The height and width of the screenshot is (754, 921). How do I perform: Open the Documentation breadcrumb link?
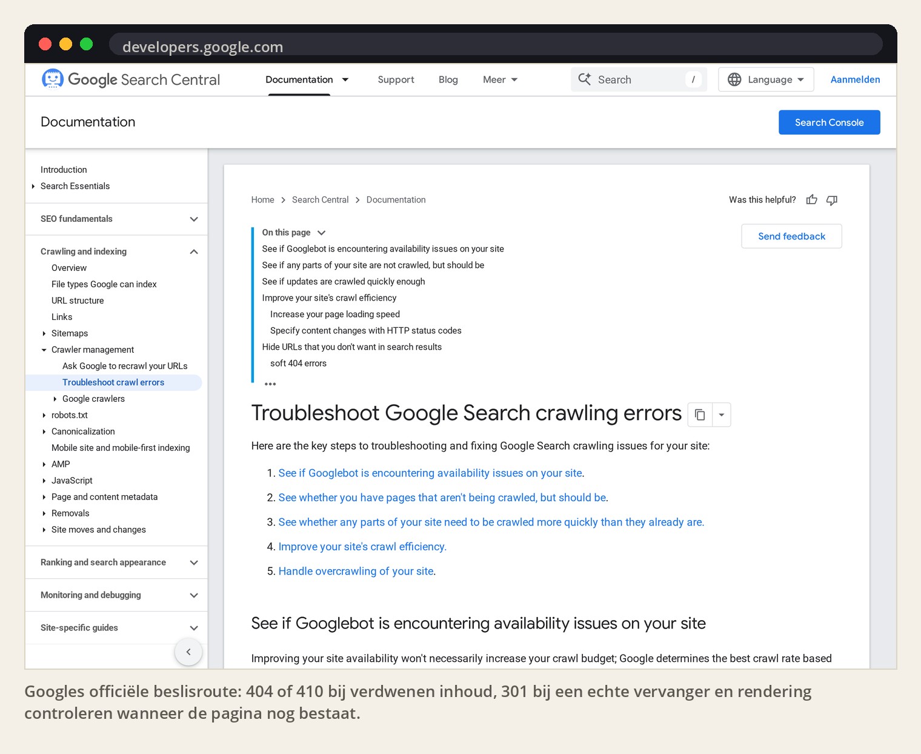[x=396, y=200]
